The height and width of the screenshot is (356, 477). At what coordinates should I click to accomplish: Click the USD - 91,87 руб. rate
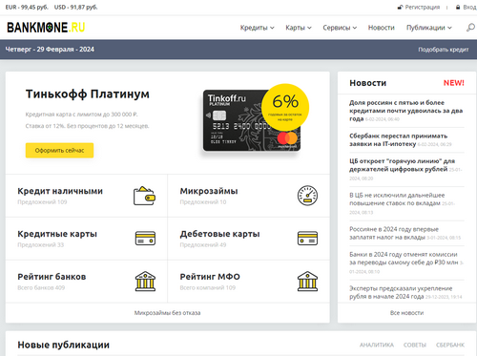76,7
